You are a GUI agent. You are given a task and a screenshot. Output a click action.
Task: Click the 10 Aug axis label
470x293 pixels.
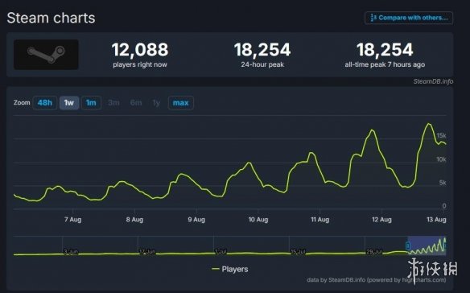point(258,220)
